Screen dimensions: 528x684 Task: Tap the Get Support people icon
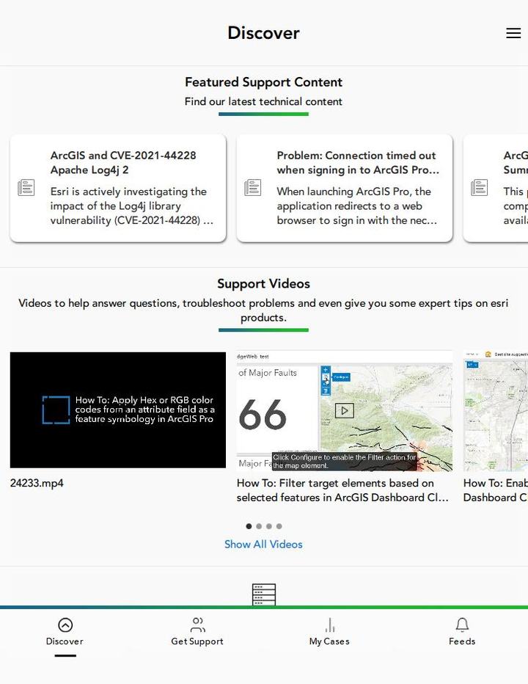click(x=197, y=625)
